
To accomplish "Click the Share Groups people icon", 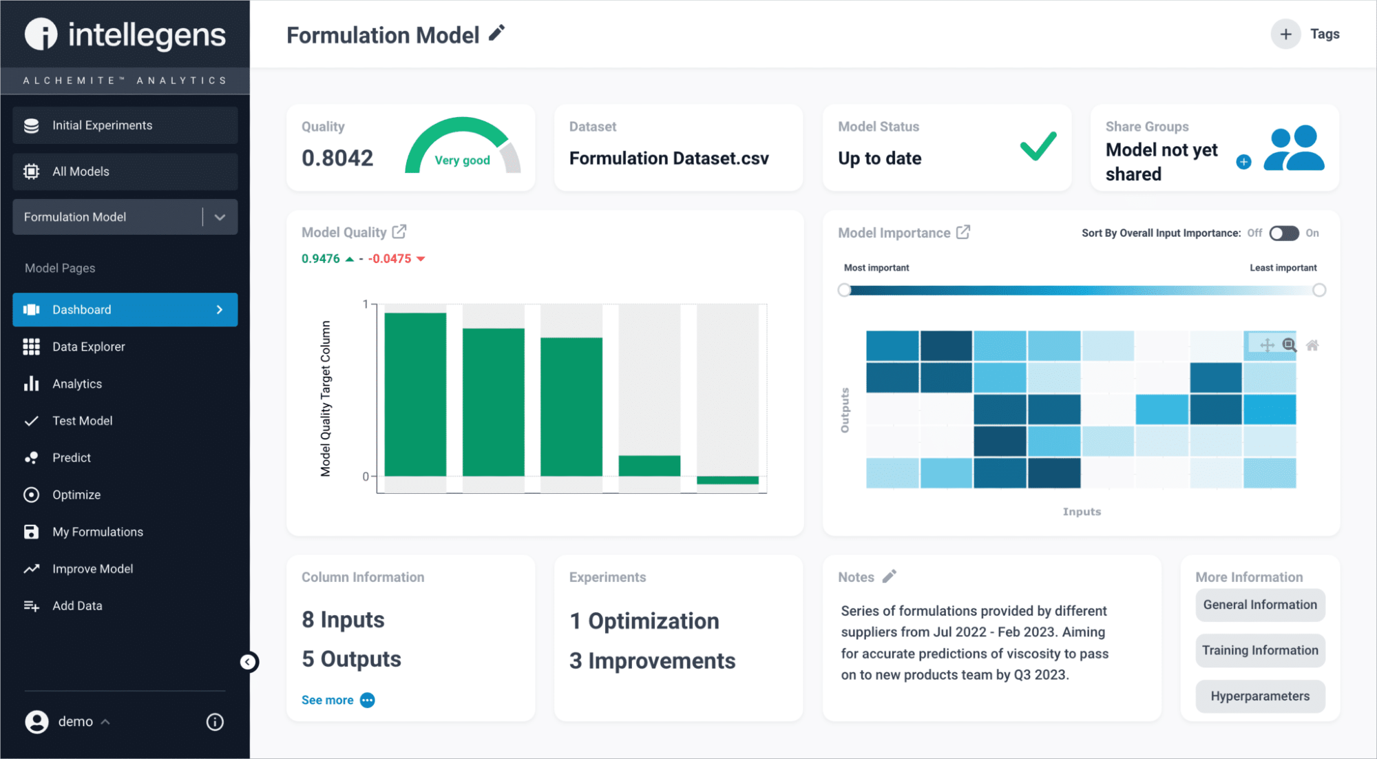I will coord(1294,147).
